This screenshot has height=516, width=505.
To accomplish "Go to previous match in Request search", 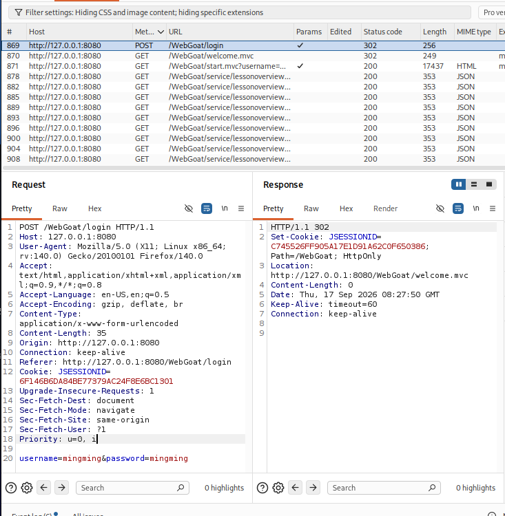I will click(x=44, y=487).
